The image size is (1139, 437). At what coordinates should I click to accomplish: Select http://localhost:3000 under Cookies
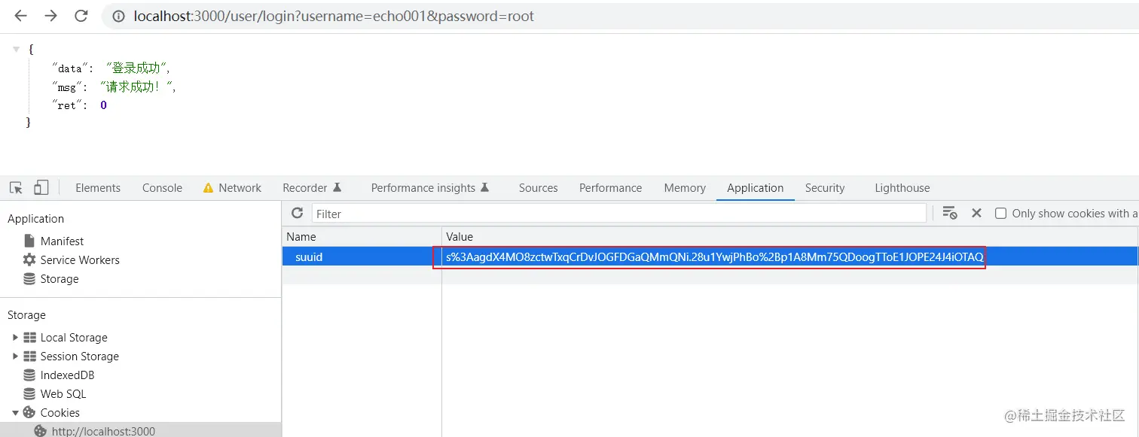tap(103, 431)
